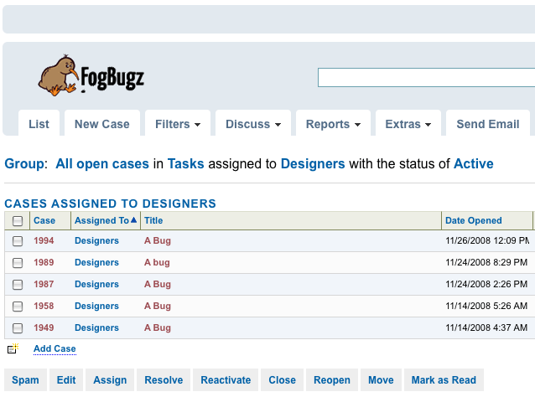
Task: Select the checkbox for case 1958
Action: click(x=18, y=307)
